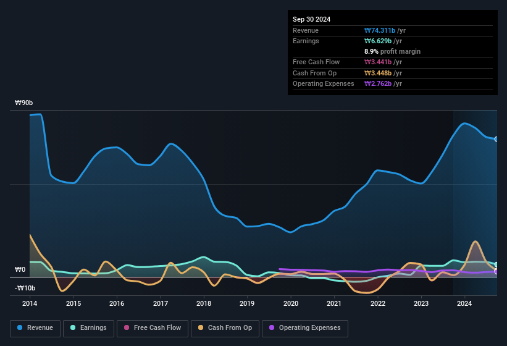507x346 pixels.
Task: Click the ₩74.311b revenue value
Action: pos(380,30)
